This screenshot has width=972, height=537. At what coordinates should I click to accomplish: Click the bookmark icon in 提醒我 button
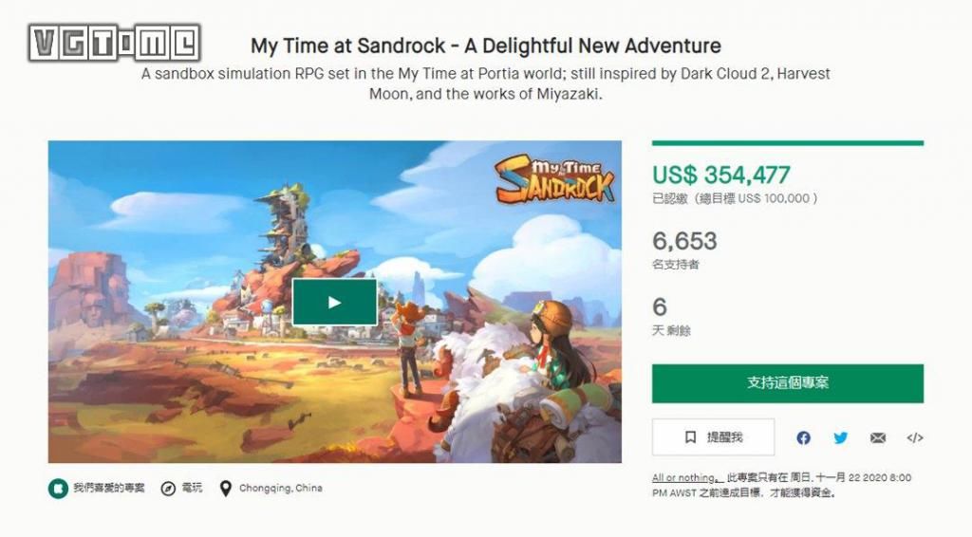pos(690,437)
